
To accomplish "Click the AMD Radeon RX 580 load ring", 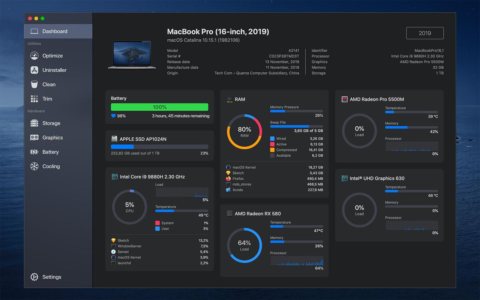I will (244, 245).
